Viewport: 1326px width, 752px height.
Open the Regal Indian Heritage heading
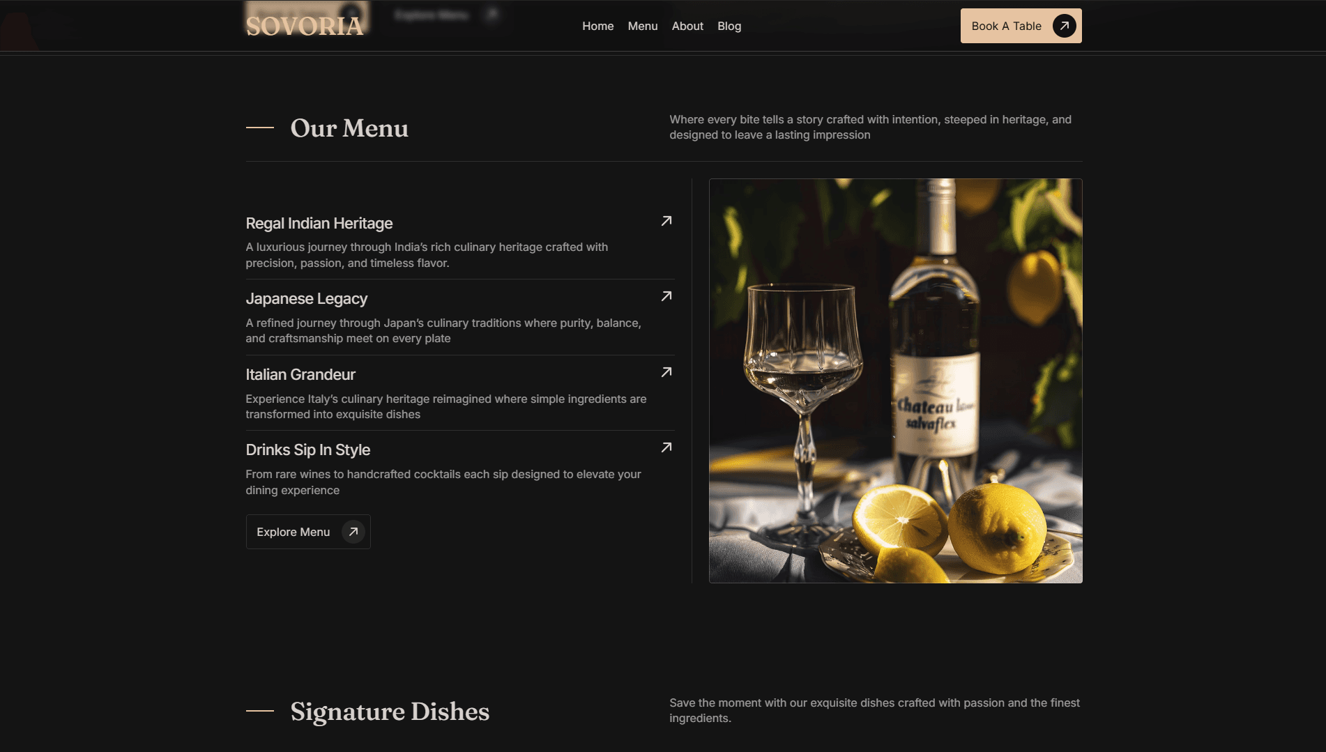[319, 223]
